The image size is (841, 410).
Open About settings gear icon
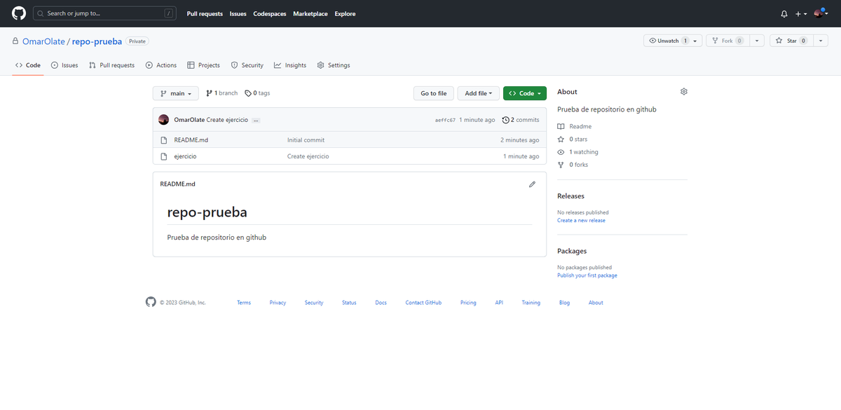(684, 92)
